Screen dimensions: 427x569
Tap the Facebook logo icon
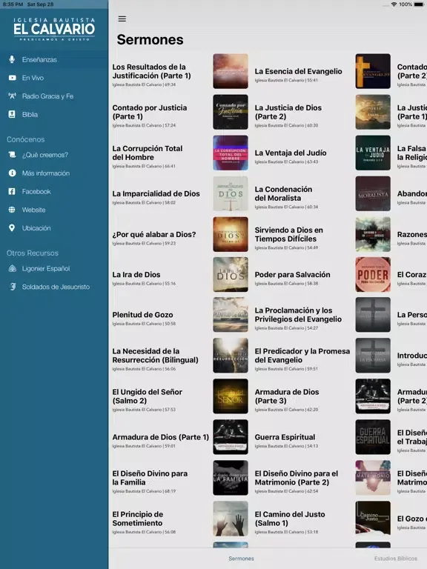tap(12, 191)
